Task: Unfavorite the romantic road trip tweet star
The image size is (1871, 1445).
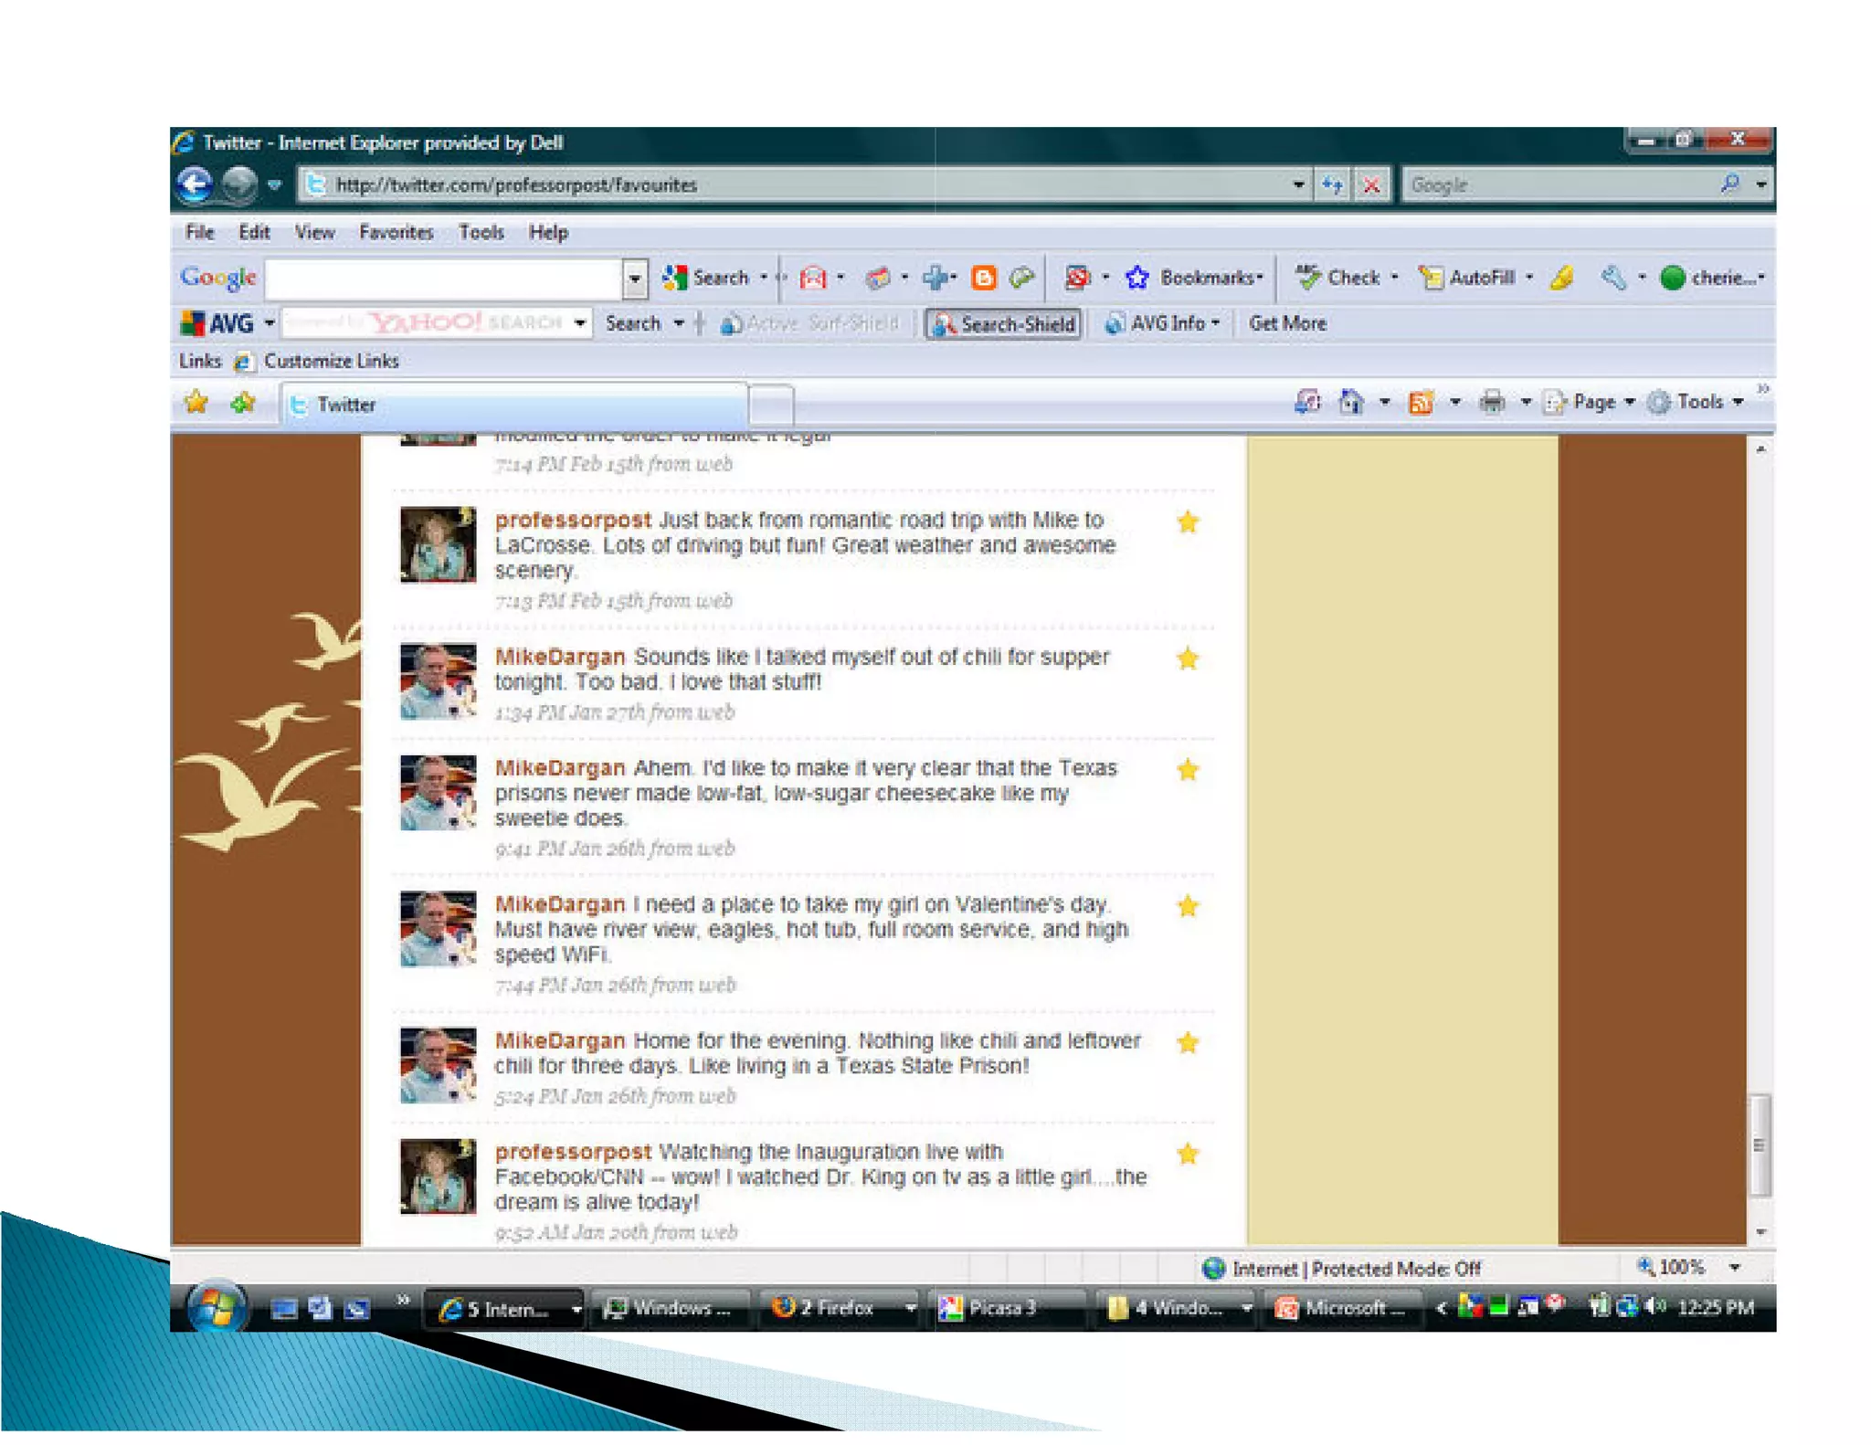Action: 1188,522
